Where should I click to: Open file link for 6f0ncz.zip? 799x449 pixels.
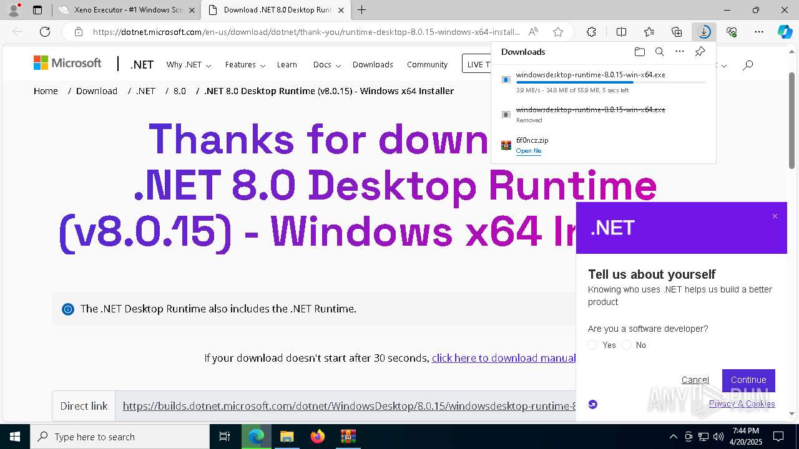point(528,151)
